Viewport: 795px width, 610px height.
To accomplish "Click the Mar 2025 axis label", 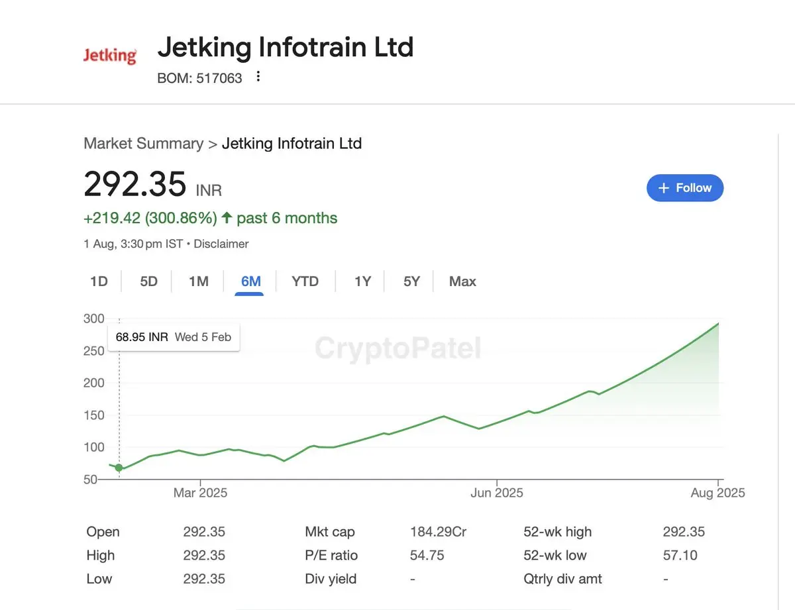I will 200,493.
